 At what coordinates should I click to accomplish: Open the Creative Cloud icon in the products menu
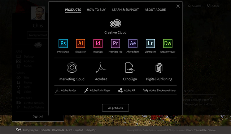(x=115, y=23)
